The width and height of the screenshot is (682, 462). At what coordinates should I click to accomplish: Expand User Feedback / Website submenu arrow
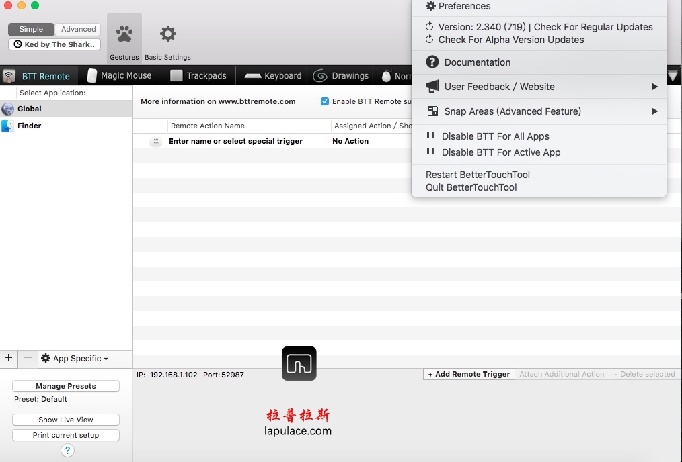coord(654,87)
